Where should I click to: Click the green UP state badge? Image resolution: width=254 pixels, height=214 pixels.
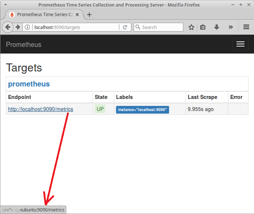(100, 109)
